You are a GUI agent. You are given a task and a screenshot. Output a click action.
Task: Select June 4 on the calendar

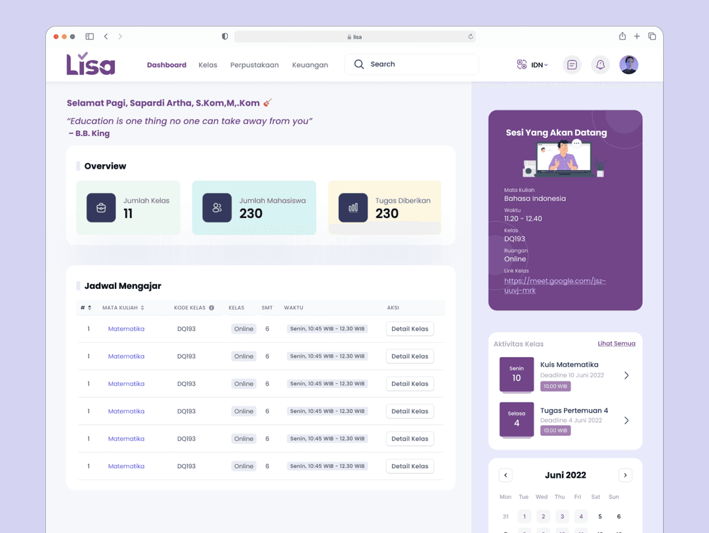pyautogui.click(x=581, y=517)
